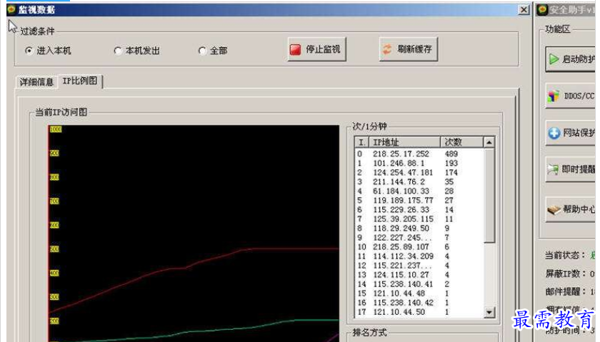The height and width of the screenshot is (342, 600).
Task: Click the 1000 label on chart axis
Action: coord(56,129)
